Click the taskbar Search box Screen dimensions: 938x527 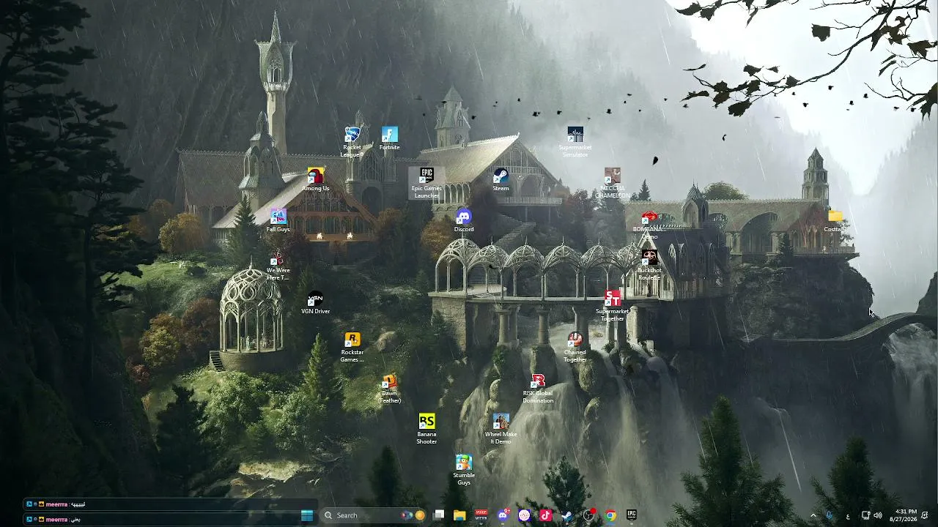point(374,515)
